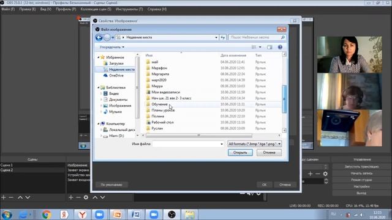Click OK in the properties window
Viewport: 392px width, 220px height.
(x=264, y=185)
